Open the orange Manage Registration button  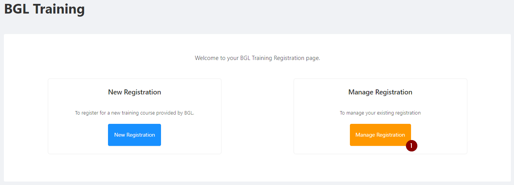click(380, 135)
